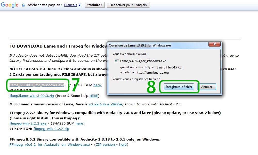Download ffmpeg-win-2.2.2.zip link
This screenshot has height=155, width=258.
click(51, 129)
